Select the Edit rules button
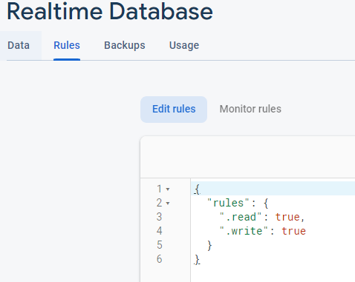 click(174, 110)
